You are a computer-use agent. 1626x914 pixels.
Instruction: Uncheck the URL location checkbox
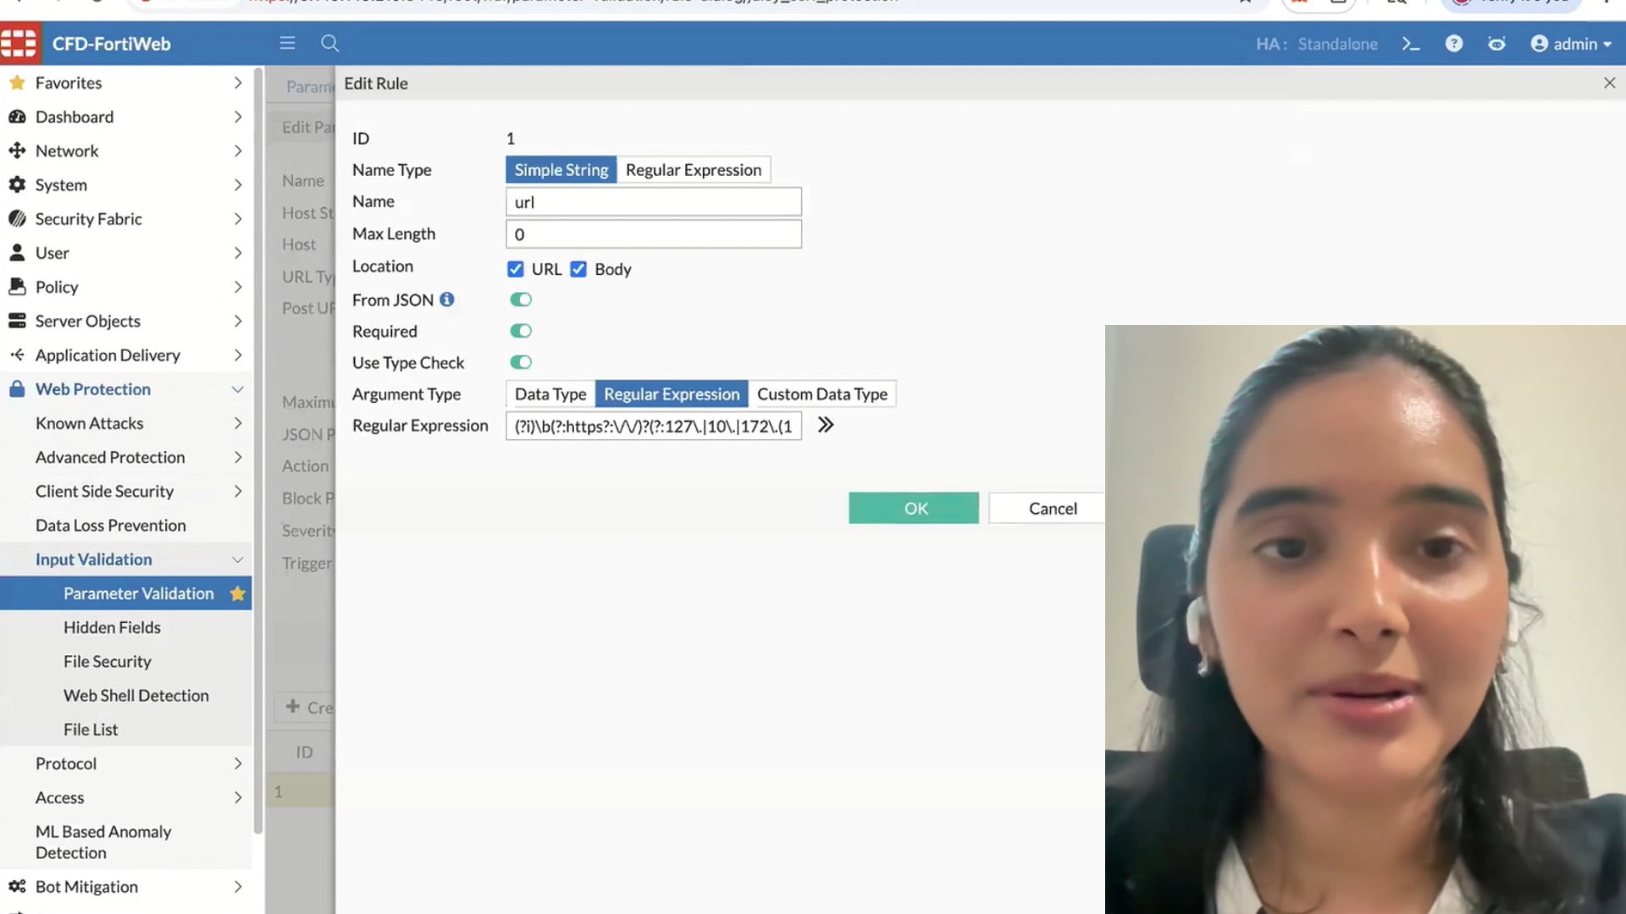(515, 269)
